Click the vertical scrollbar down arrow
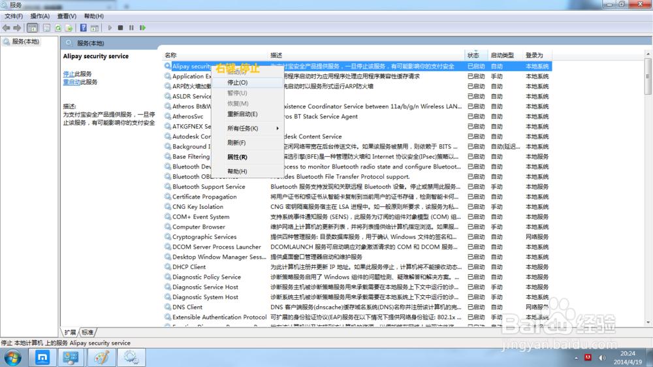 [x=648, y=323]
